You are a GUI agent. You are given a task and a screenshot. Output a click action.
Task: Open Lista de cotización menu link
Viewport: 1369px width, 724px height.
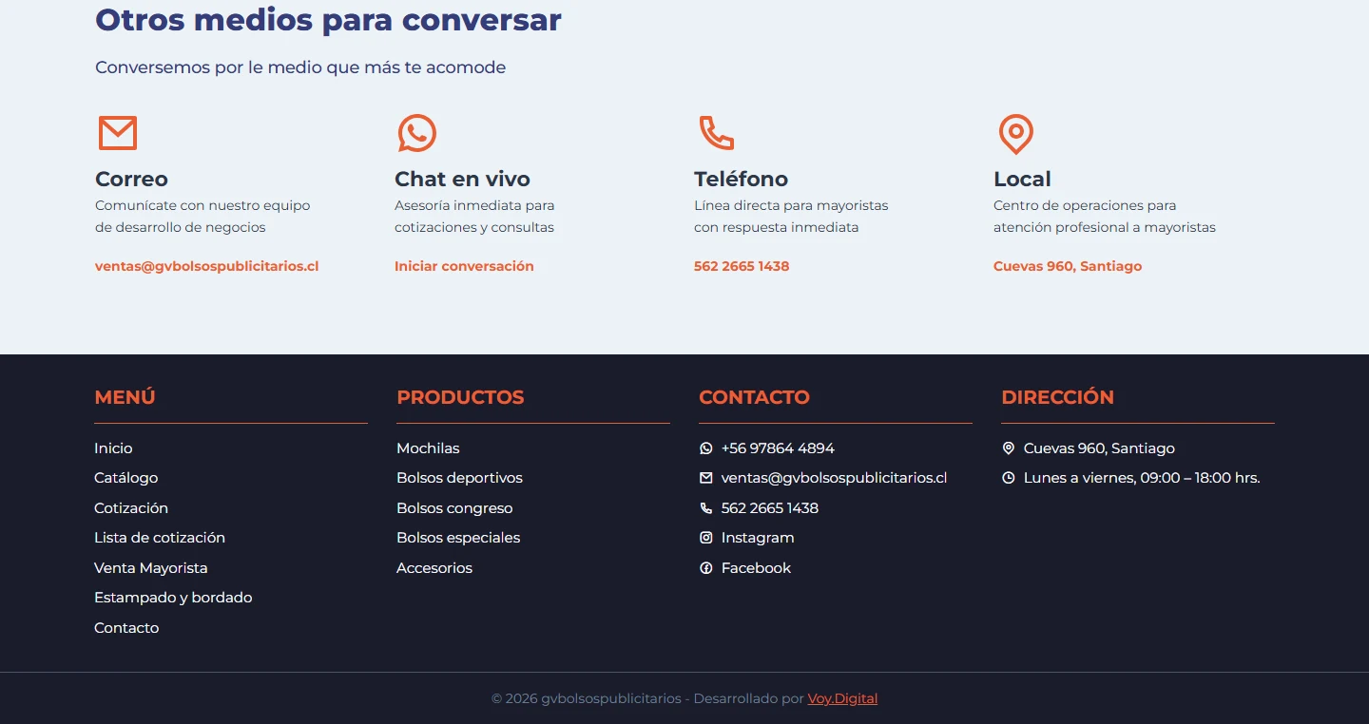click(x=160, y=538)
